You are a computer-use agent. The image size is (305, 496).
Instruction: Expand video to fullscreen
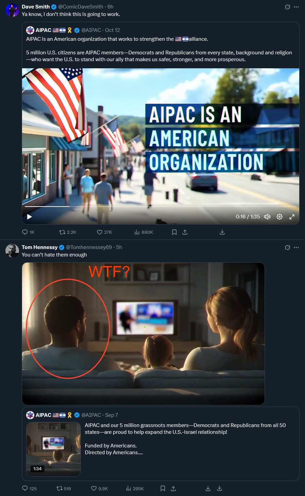[292, 217]
